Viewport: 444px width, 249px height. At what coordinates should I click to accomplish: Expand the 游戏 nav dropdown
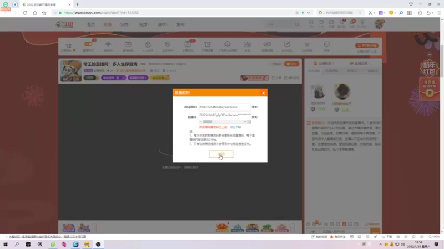[x=163, y=24]
